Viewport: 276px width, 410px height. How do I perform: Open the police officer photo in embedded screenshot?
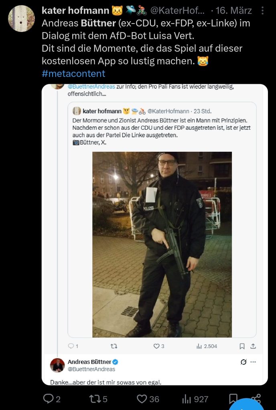point(162,244)
